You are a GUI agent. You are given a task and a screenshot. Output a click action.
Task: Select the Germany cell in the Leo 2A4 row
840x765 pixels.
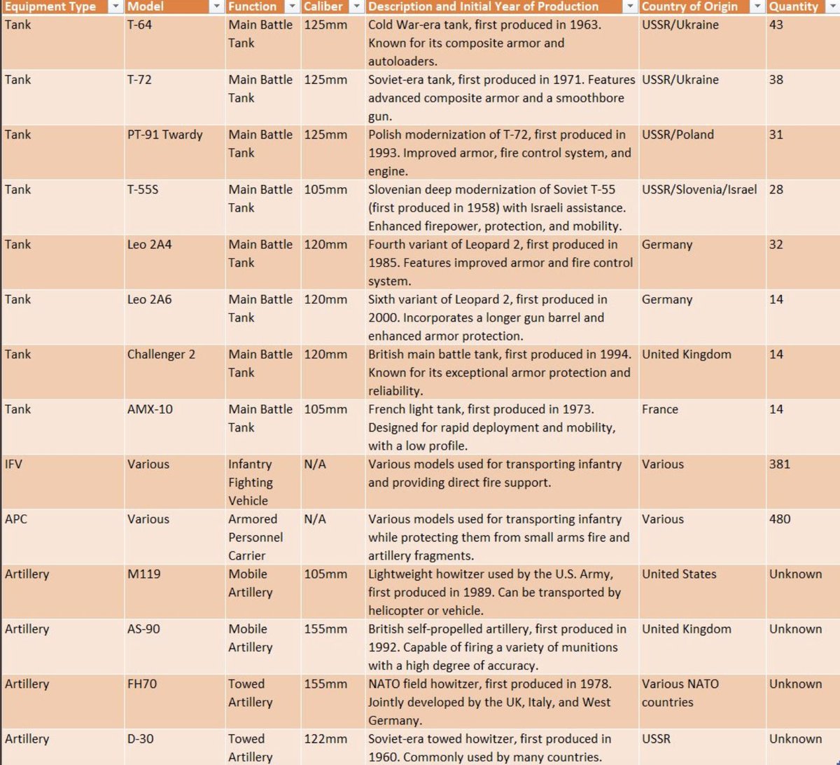click(702, 263)
